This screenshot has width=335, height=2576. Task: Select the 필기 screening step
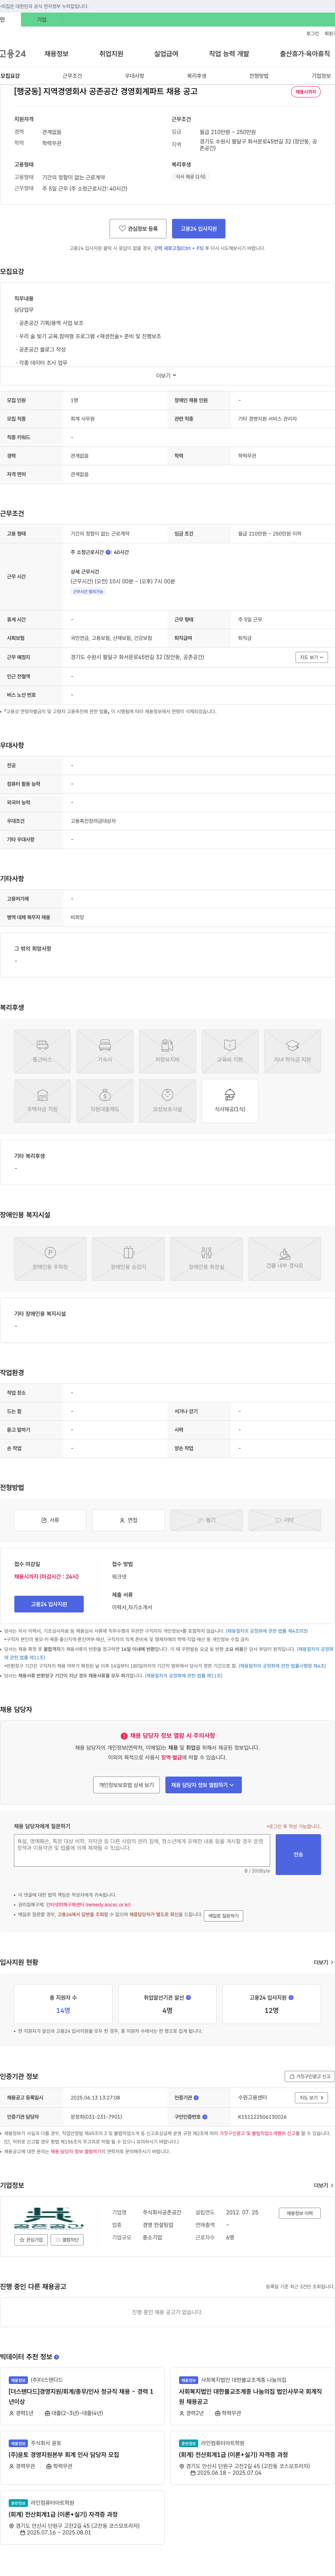206,1520
